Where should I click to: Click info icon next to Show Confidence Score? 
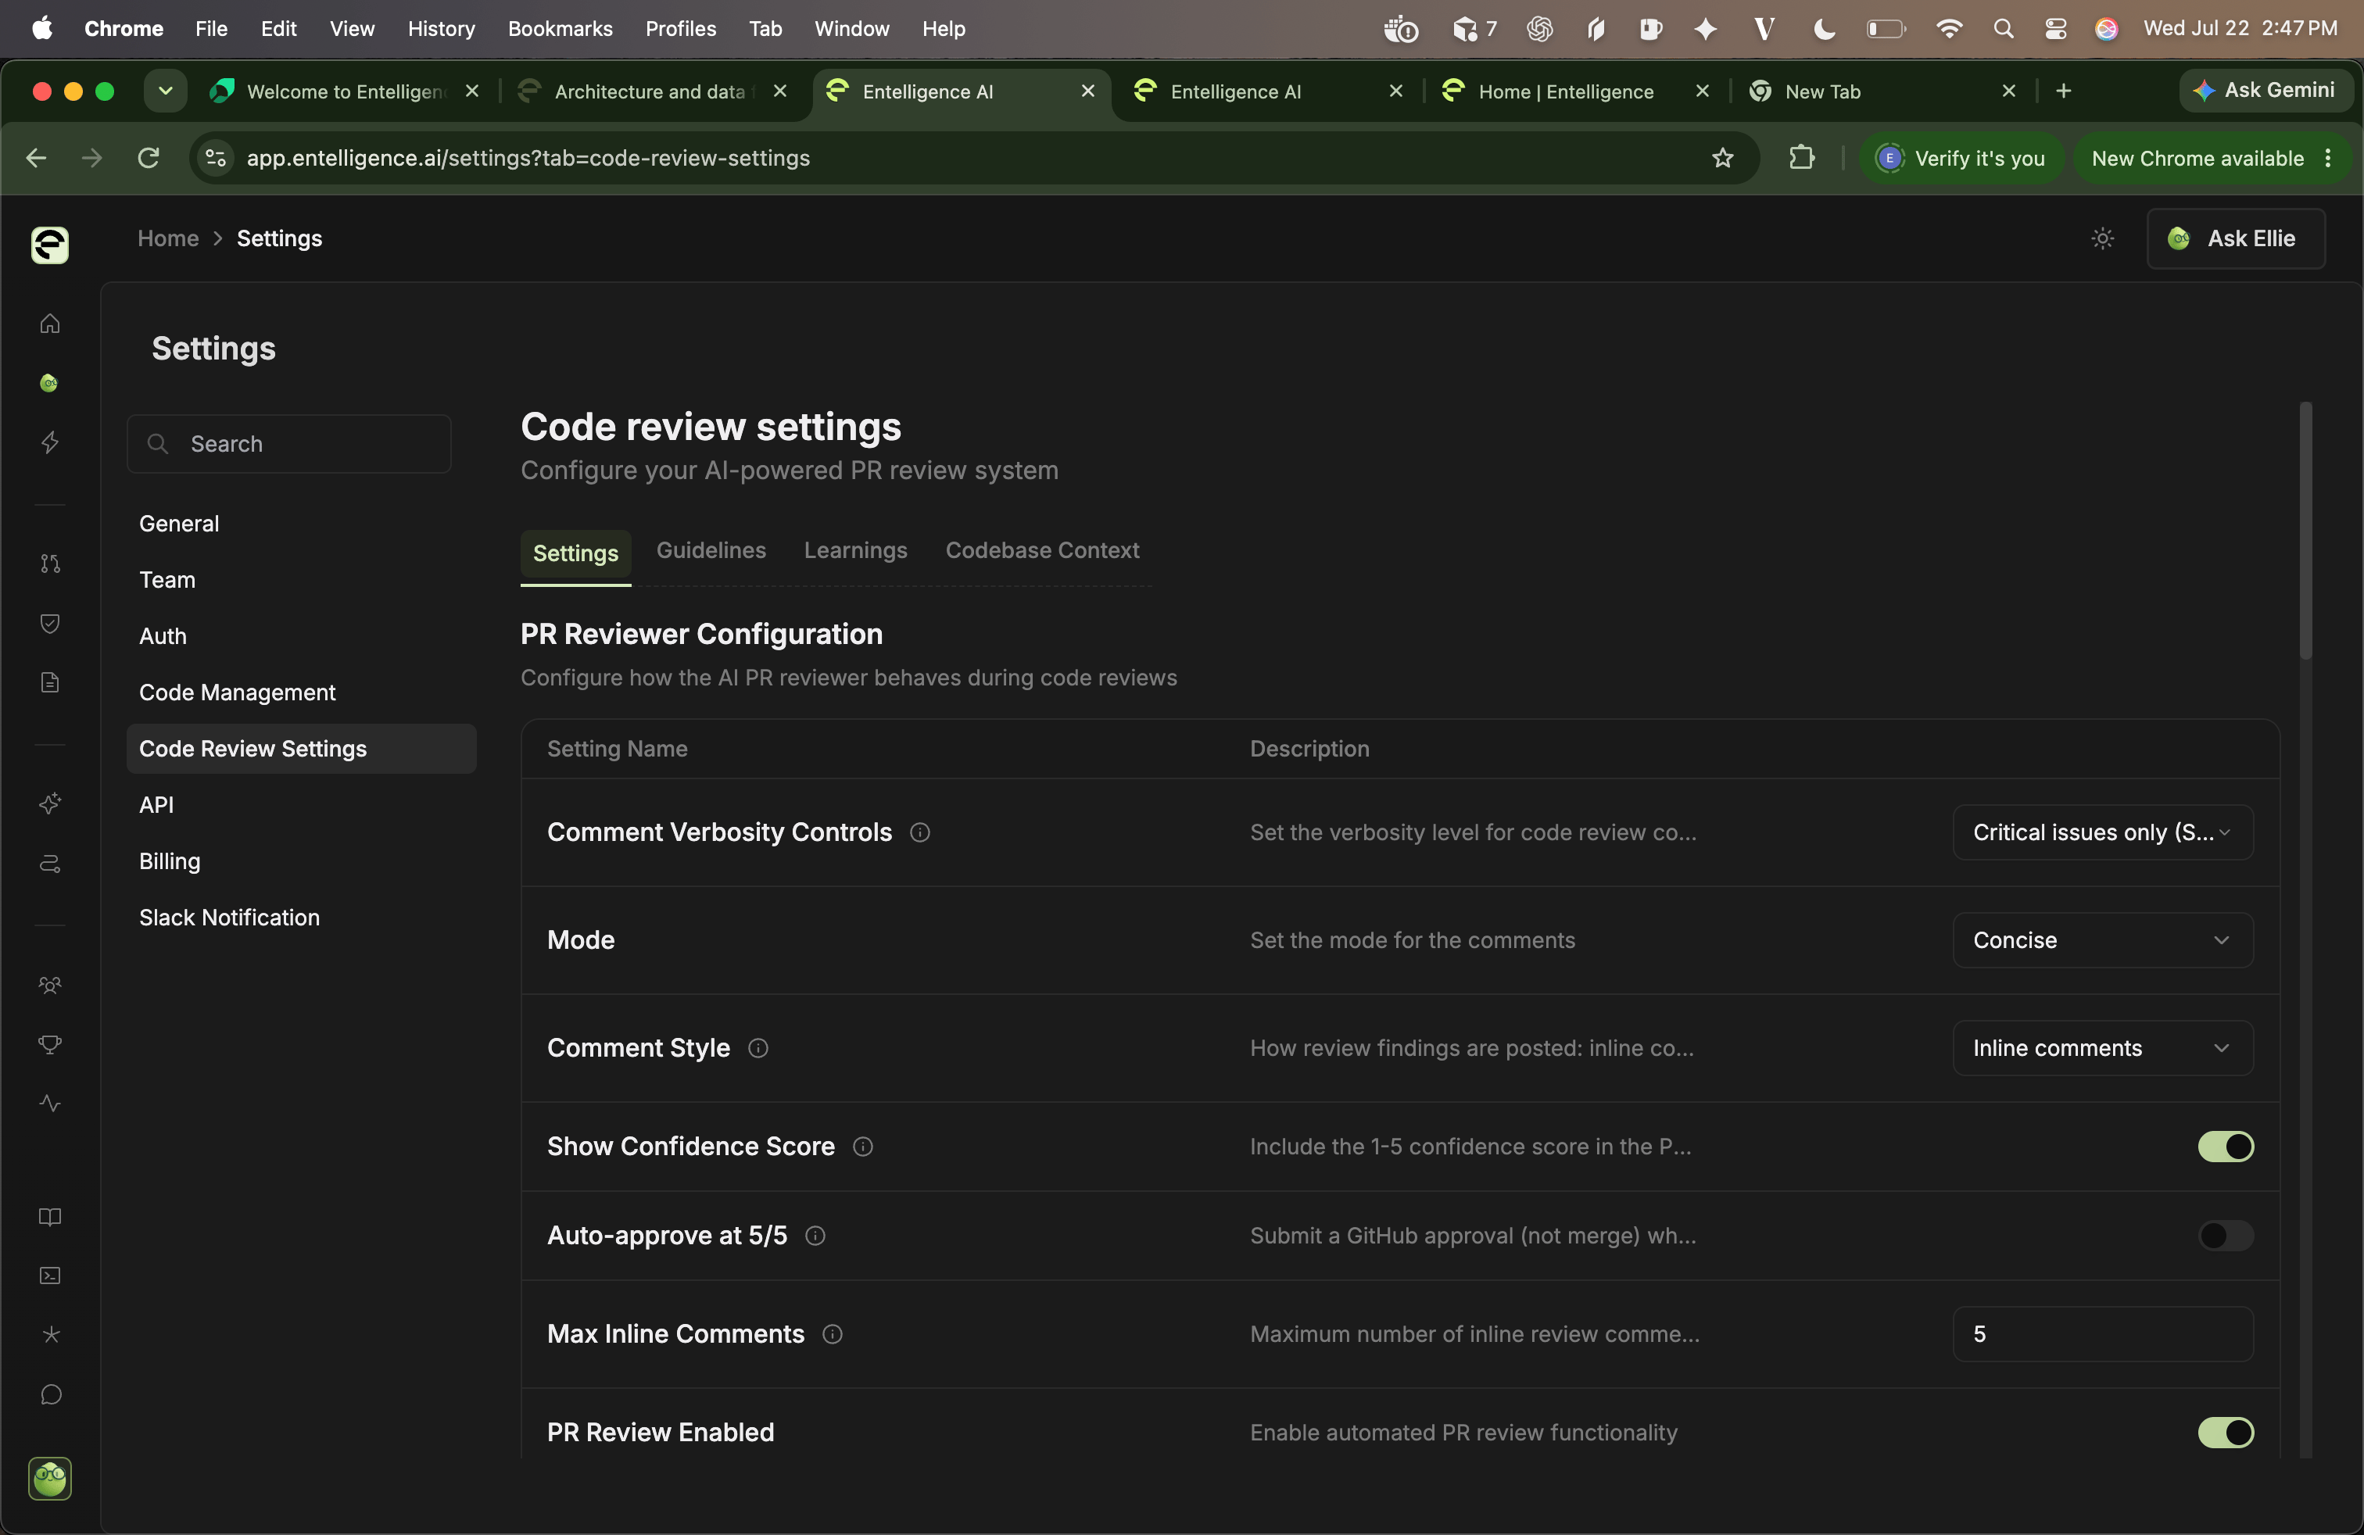(863, 1147)
